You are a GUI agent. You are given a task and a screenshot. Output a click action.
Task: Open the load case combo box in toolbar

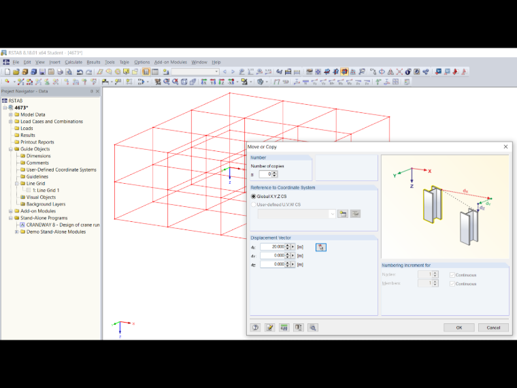pyautogui.click(x=195, y=71)
